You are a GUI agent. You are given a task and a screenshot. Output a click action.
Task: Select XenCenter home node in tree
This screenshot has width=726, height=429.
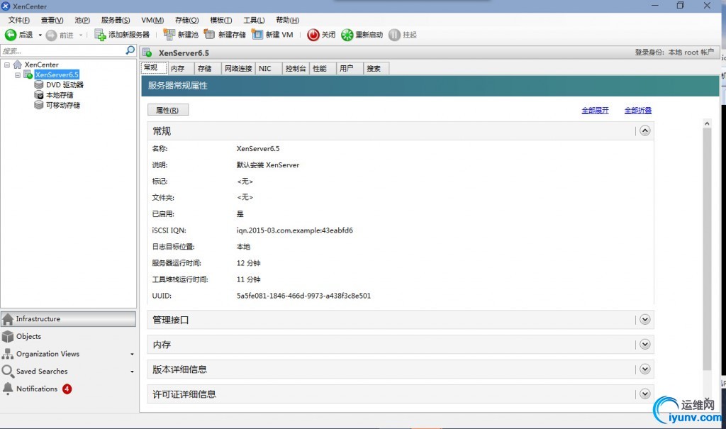pyautogui.click(x=41, y=65)
